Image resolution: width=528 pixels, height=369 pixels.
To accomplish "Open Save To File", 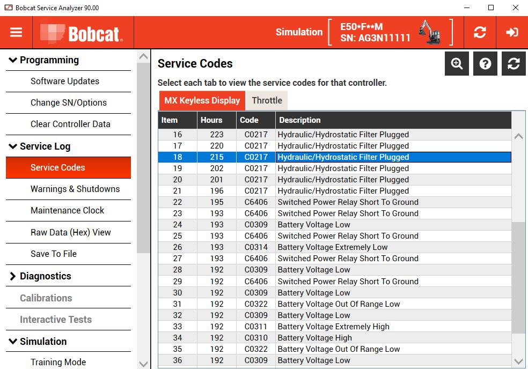I will pyautogui.click(x=68, y=254).
